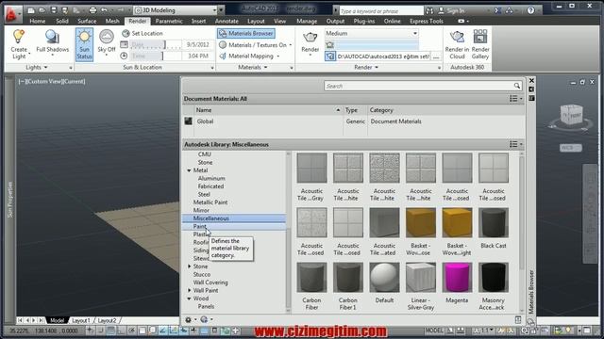Viewport: 604px width, 339px height.
Task: Switch to the Layout2 tab
Action: (107, 320)
